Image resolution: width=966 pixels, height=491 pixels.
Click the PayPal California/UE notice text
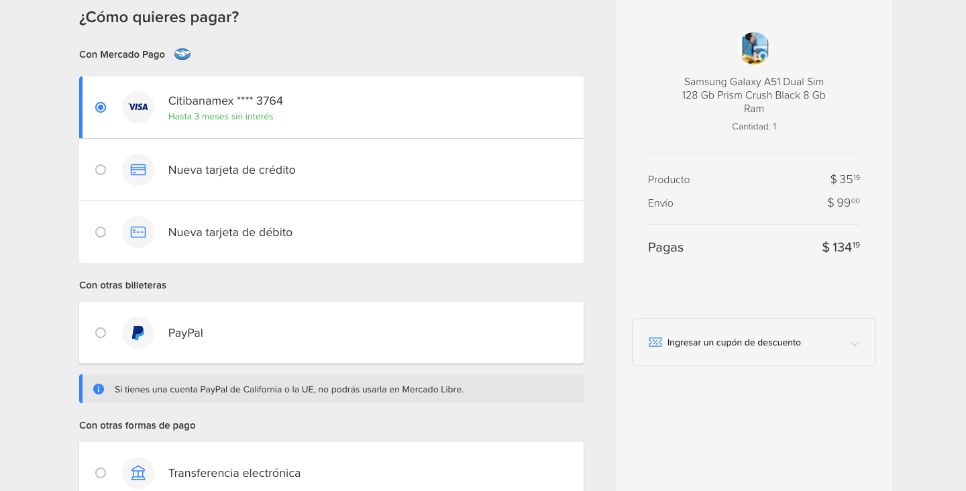289,389
